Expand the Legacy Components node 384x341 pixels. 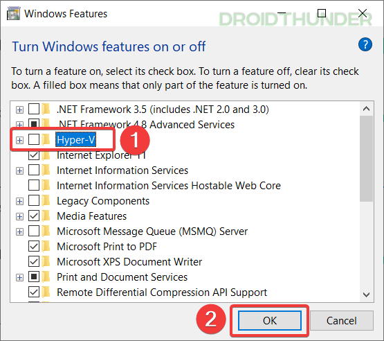[19, 202]
